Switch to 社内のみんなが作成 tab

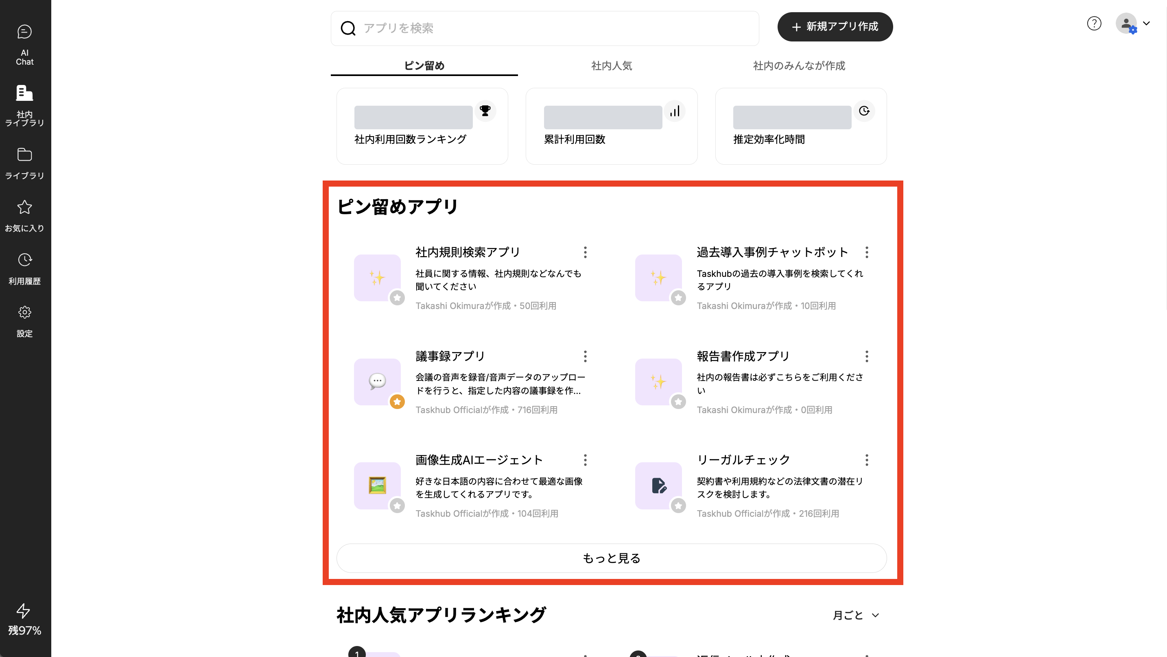(x=799, y=65)
